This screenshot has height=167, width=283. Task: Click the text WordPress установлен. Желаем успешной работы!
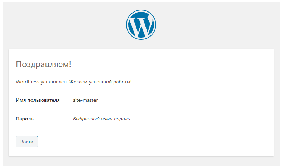click(74, 82)
